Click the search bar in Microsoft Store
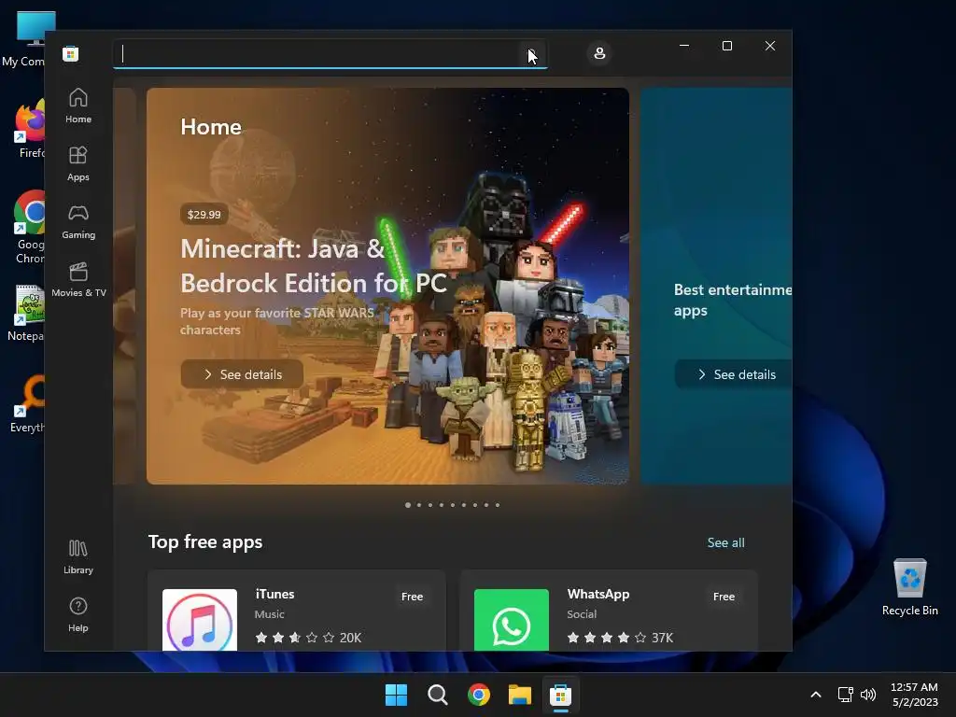 pos(330,53)
